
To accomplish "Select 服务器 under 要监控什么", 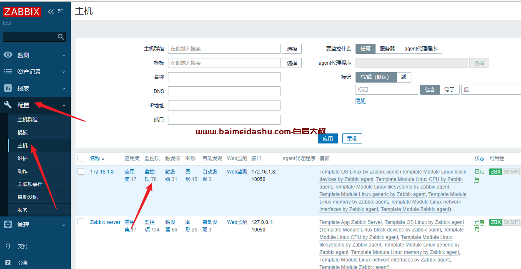I will pos(388,49).
